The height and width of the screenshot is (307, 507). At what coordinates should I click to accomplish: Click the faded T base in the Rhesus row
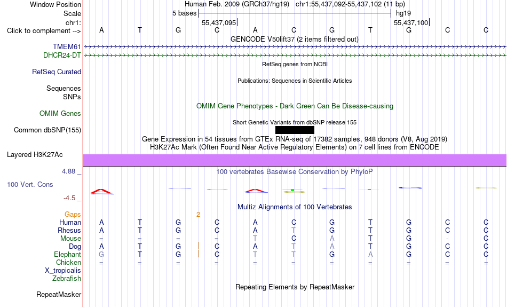294,230
